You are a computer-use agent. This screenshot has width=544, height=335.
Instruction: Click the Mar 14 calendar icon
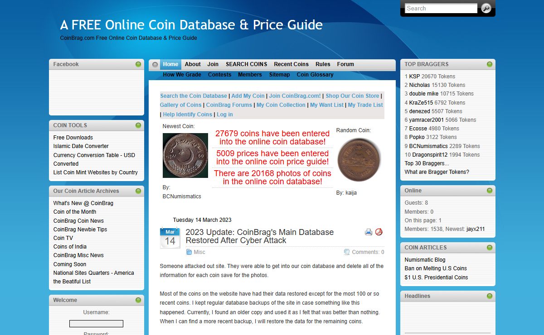coord(170,238)
